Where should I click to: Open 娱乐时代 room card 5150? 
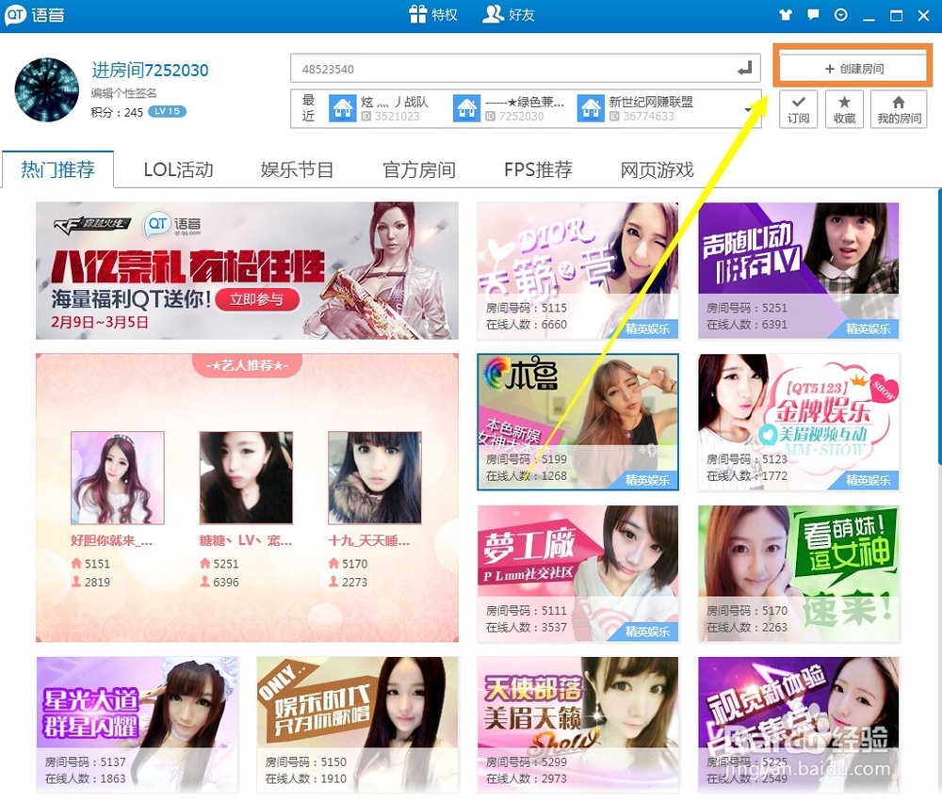click(357, 725)
